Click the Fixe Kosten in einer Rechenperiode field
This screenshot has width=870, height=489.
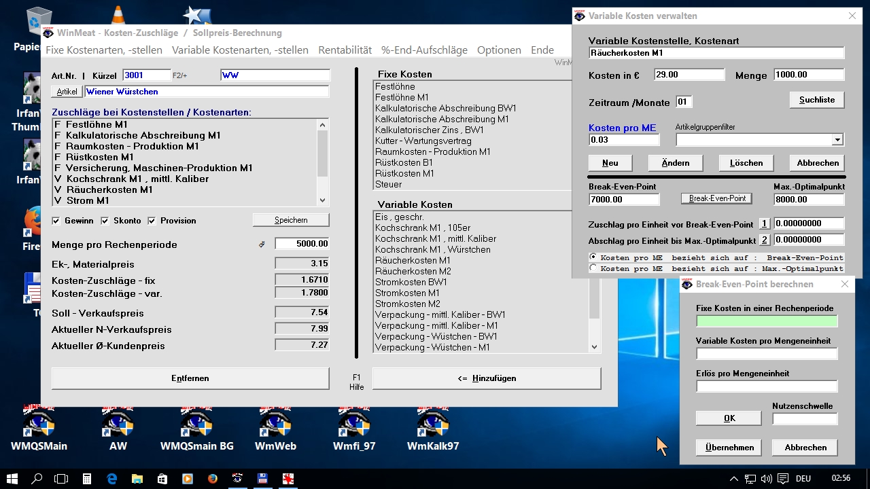pos(767,321)
